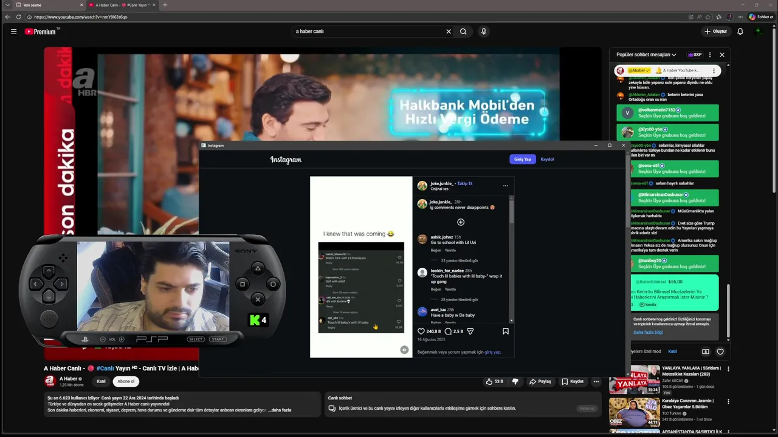Viewport: 778px width, 437px height.
Task: Reload the page in browser toolbar
Action: [x=18, y=17]
